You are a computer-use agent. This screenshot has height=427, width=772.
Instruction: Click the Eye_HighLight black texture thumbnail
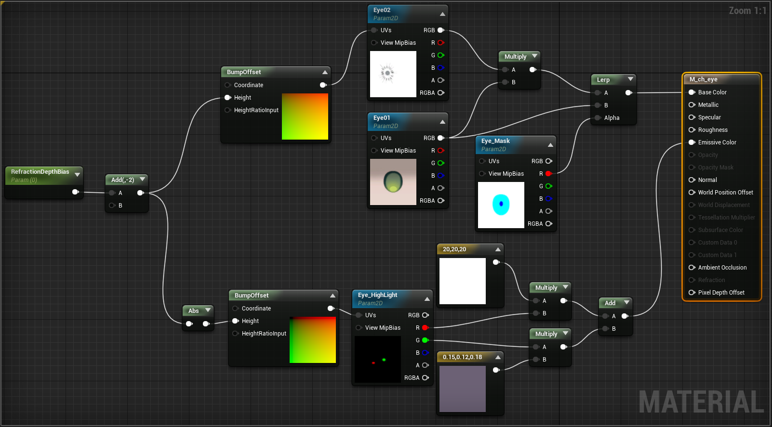pos(378,359)
